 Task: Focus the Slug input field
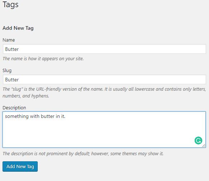point(104,80)
